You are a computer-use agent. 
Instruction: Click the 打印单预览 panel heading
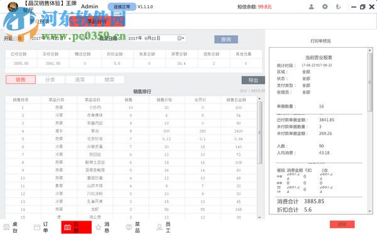coord(320,41)
